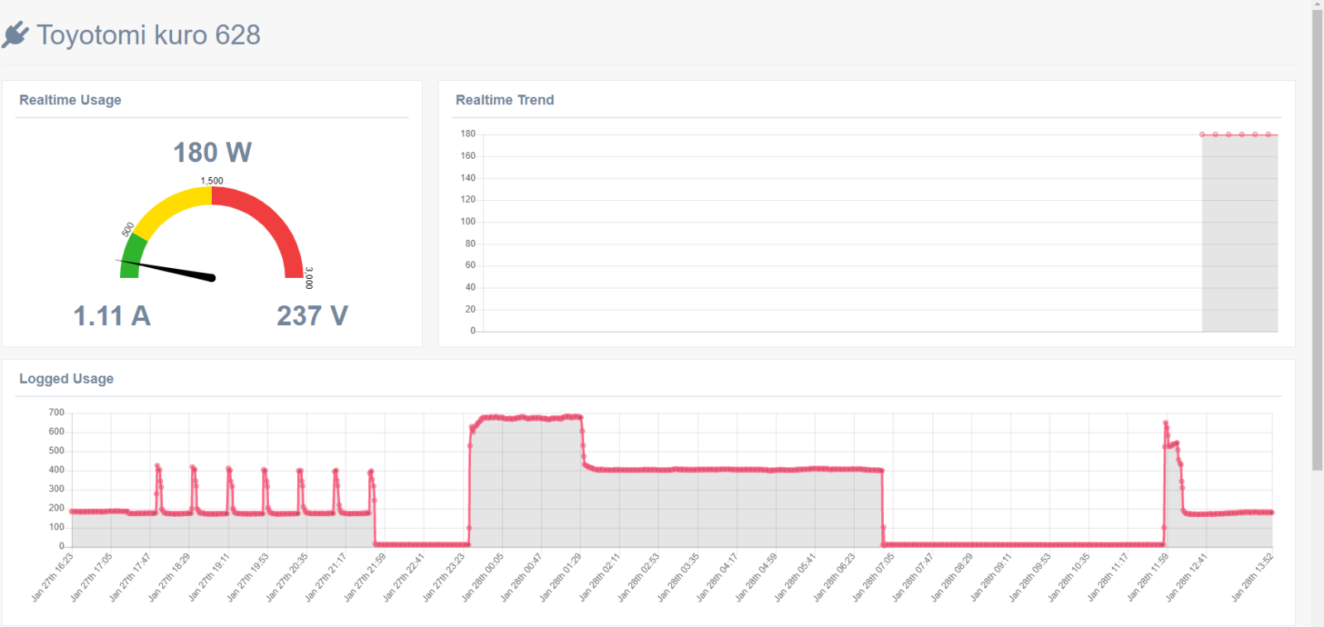1324x627 pixels.
Task: Click the Jan 28th 11:59 axis label
Action: 1148,577
